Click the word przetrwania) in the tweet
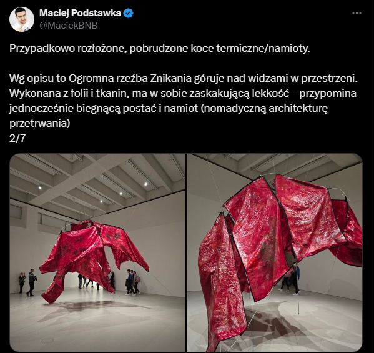 click(x=40, y=124)
